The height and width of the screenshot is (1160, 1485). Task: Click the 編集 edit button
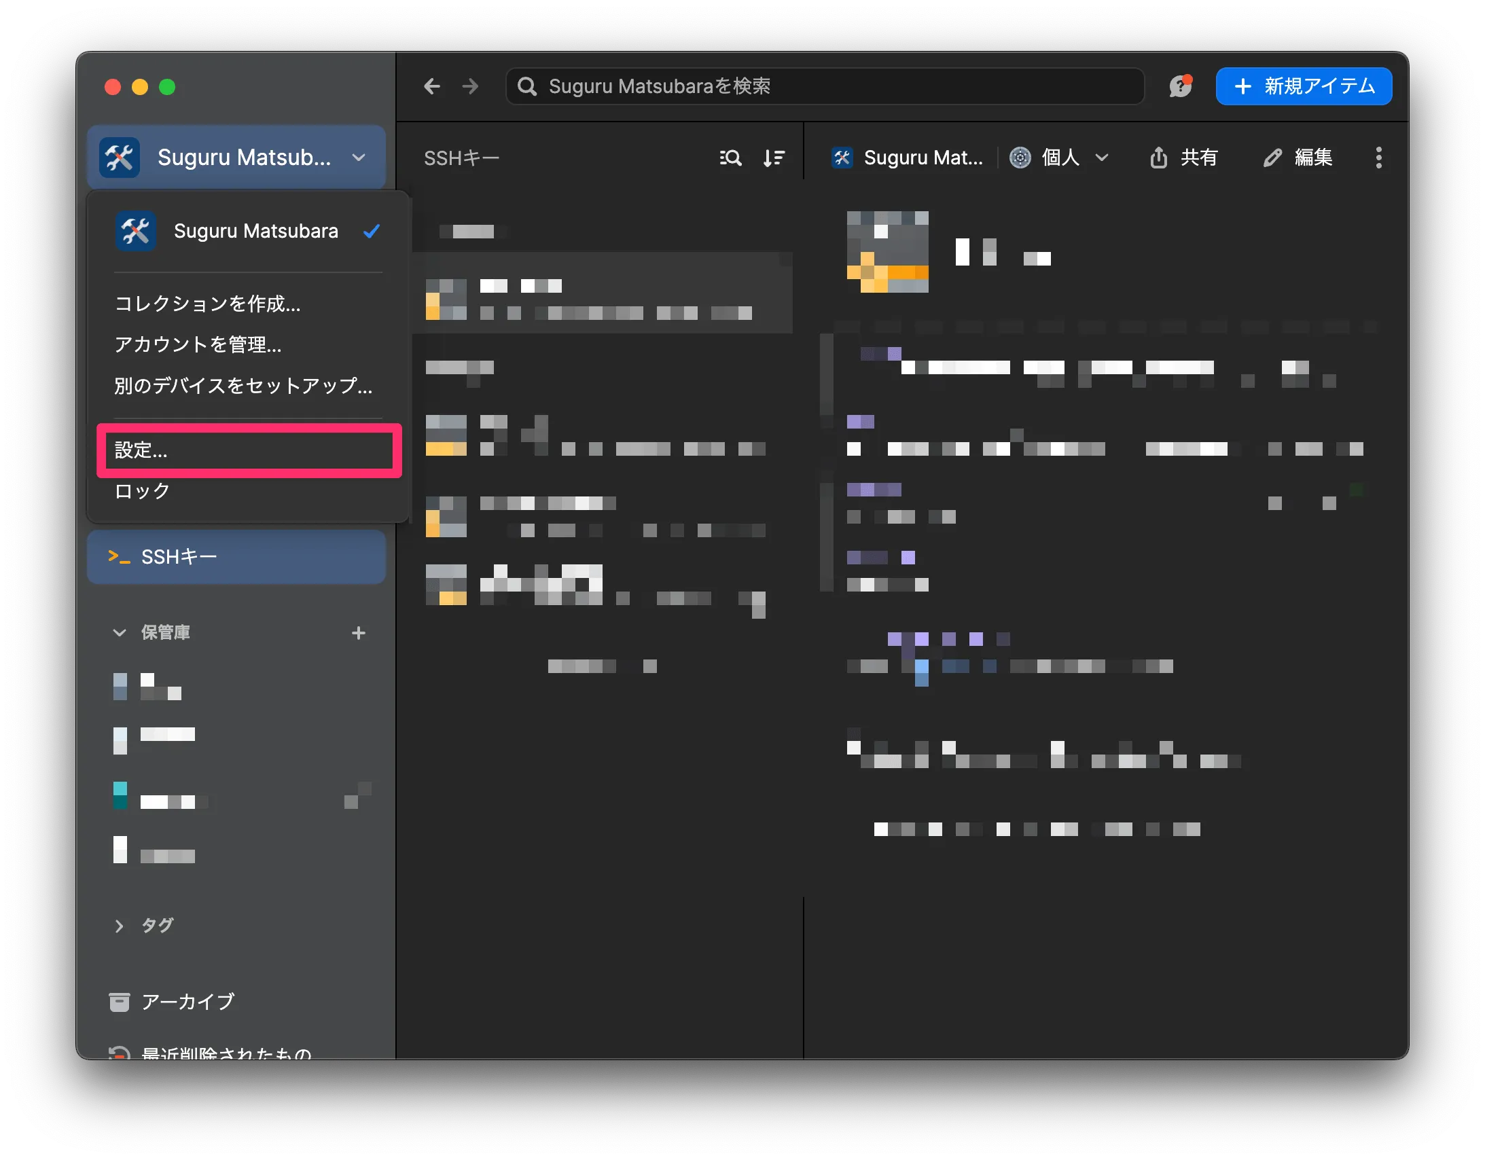(1298, 158)
